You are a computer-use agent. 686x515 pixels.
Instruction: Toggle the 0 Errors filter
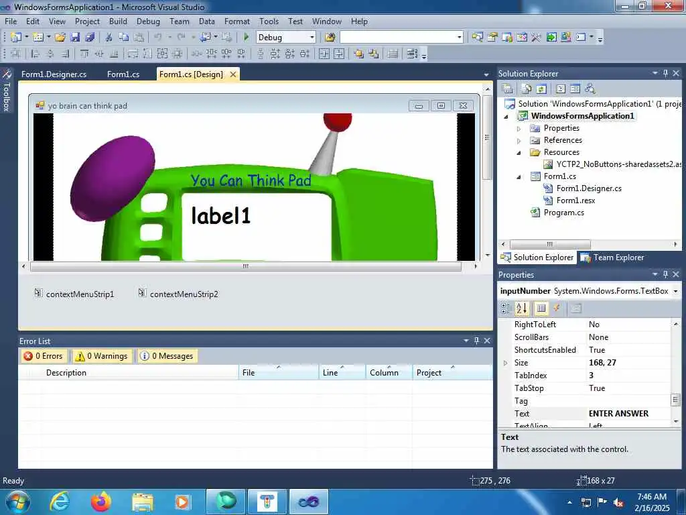tap(44, 356)
